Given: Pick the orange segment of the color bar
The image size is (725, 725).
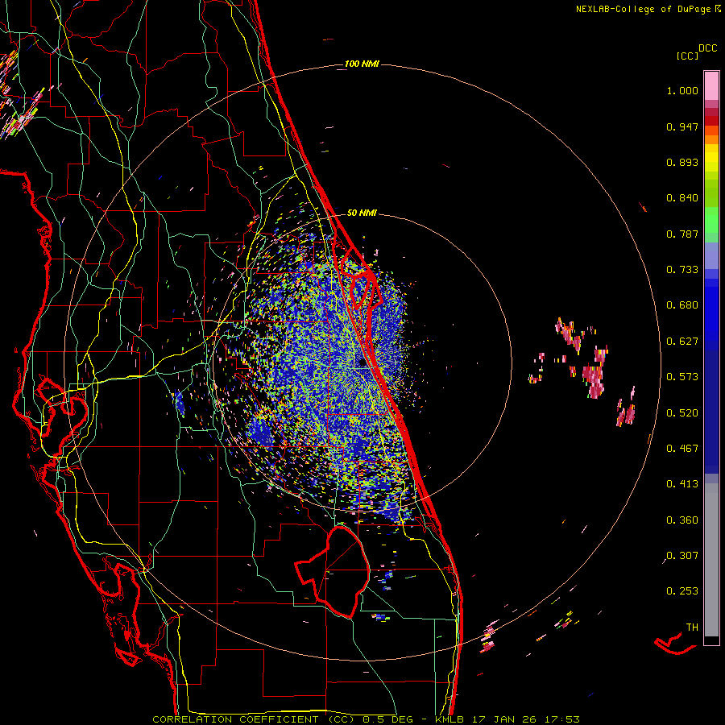Looking at the screenshot, I should coord(711,139).
